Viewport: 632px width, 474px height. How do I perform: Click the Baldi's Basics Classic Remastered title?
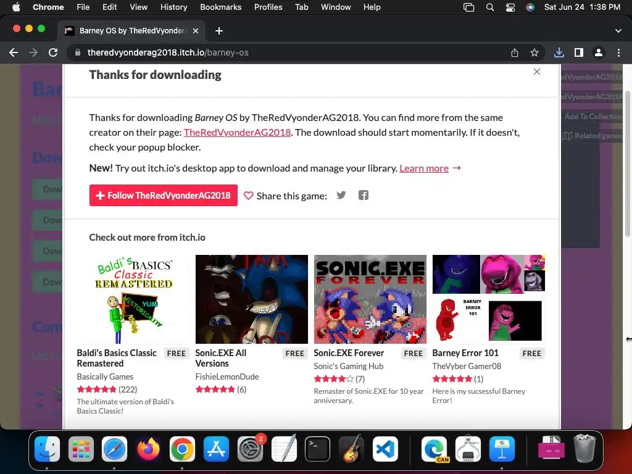117,358
